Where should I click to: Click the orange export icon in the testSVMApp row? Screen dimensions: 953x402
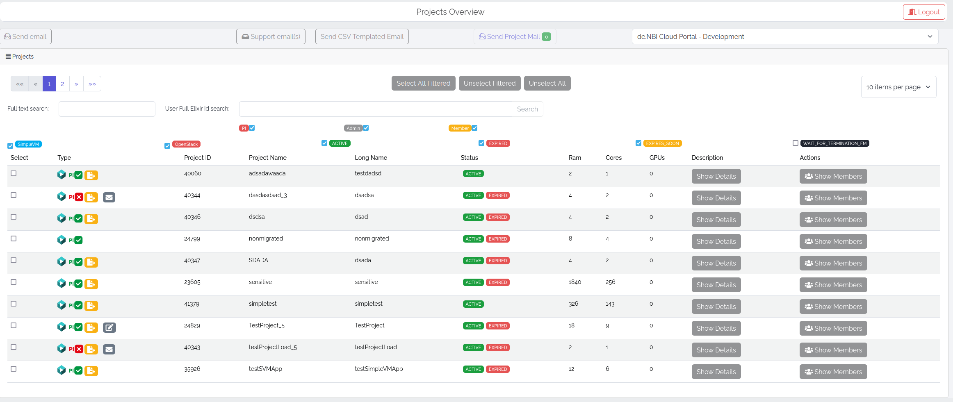(x=91, y=371)
